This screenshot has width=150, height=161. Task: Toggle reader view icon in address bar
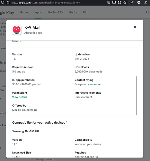point(109,2)
